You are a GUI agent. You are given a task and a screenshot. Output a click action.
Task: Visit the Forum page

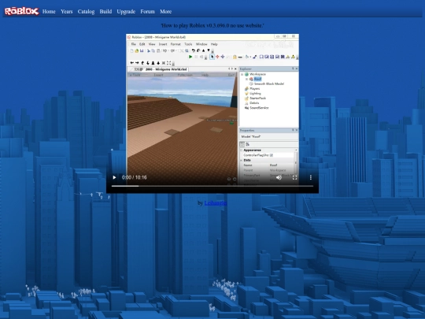[147, 11]
